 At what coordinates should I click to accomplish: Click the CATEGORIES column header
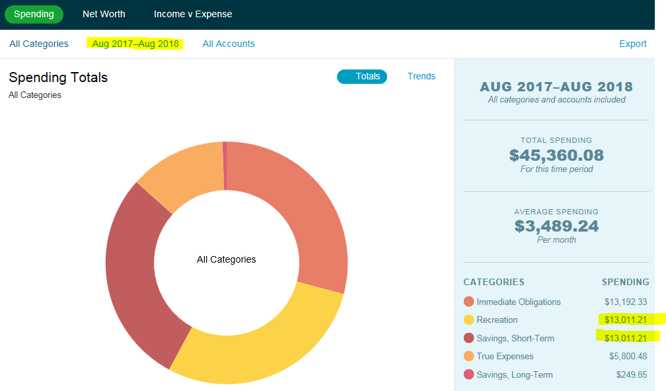494,282
